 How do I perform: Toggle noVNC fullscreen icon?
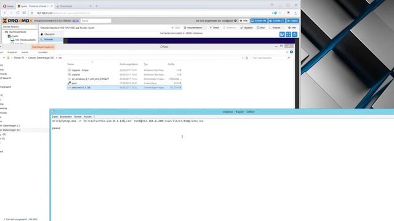coord(288,34)
